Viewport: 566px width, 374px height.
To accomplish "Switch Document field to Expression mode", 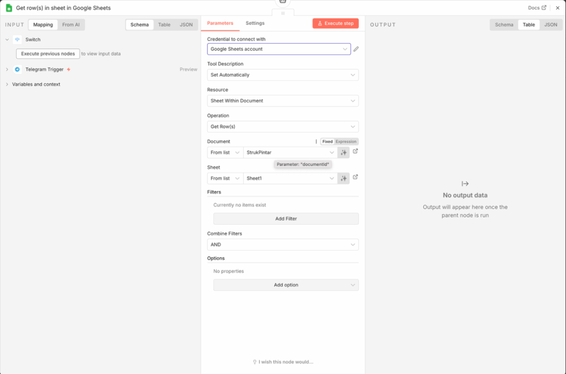I will pyautogui.click(x=347, y=142).
